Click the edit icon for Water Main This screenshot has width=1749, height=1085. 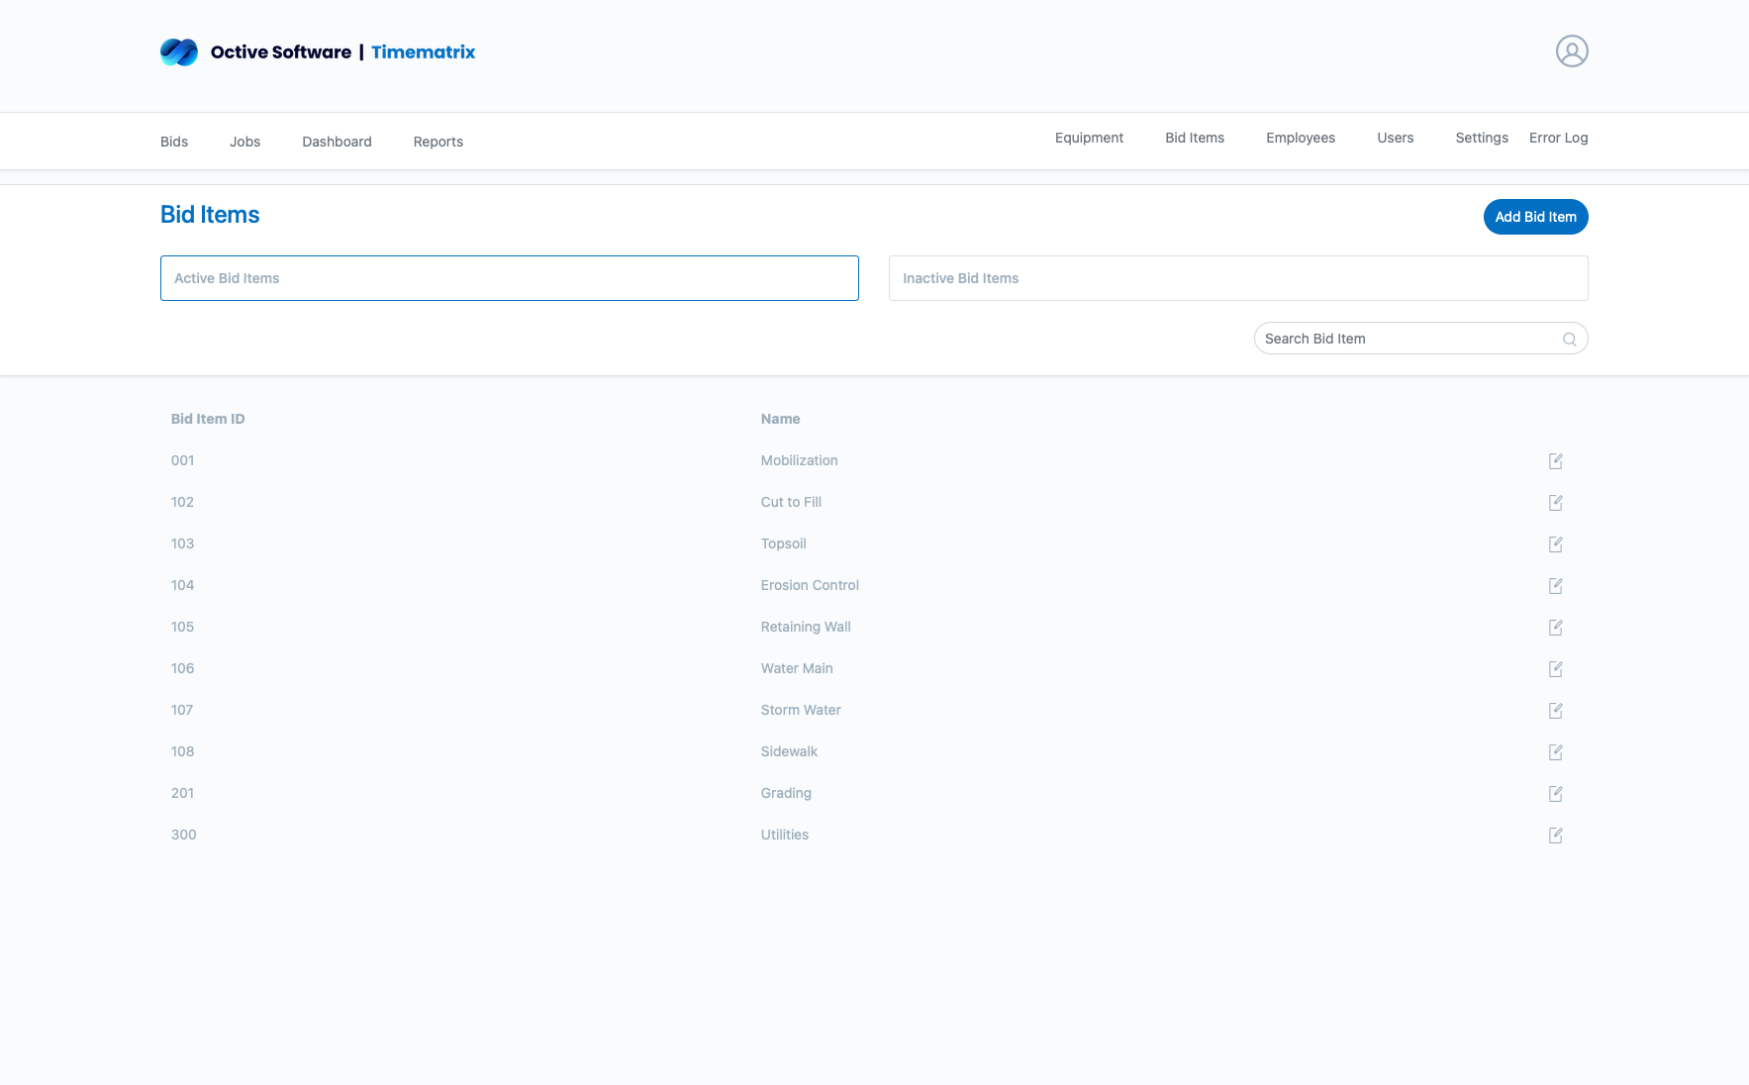coord(1555,669)
